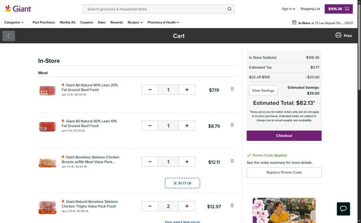Open the Chicken Breasts product thumbnail
This screenshot has height=223, width=361.
[x=47, y=163]
